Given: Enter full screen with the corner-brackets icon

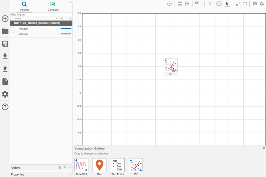Looking at the screenshot, I should tap(245, 4).
